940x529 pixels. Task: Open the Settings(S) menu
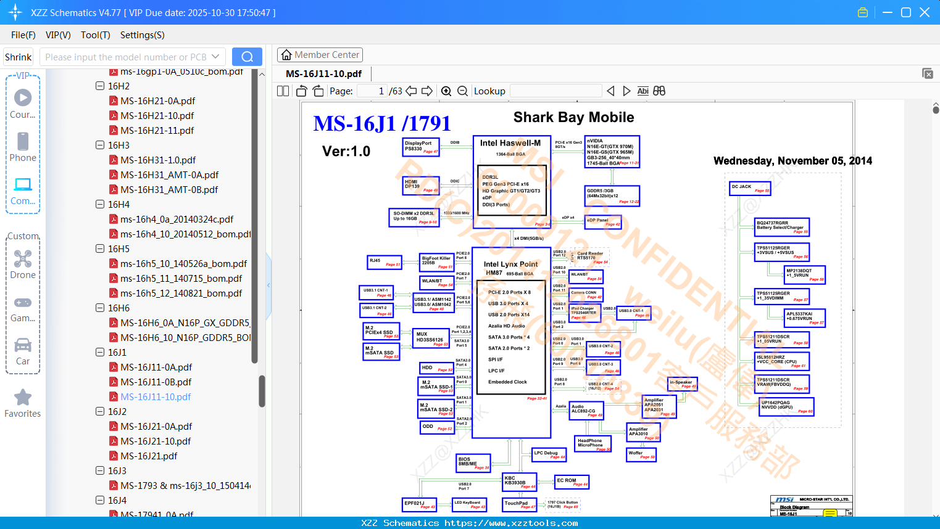[143, 35]
